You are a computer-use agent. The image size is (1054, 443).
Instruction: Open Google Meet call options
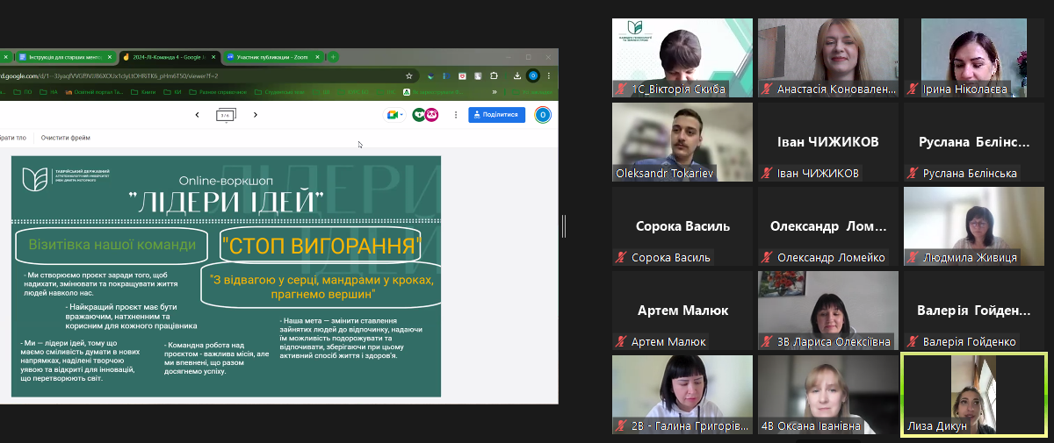(393, 115)
